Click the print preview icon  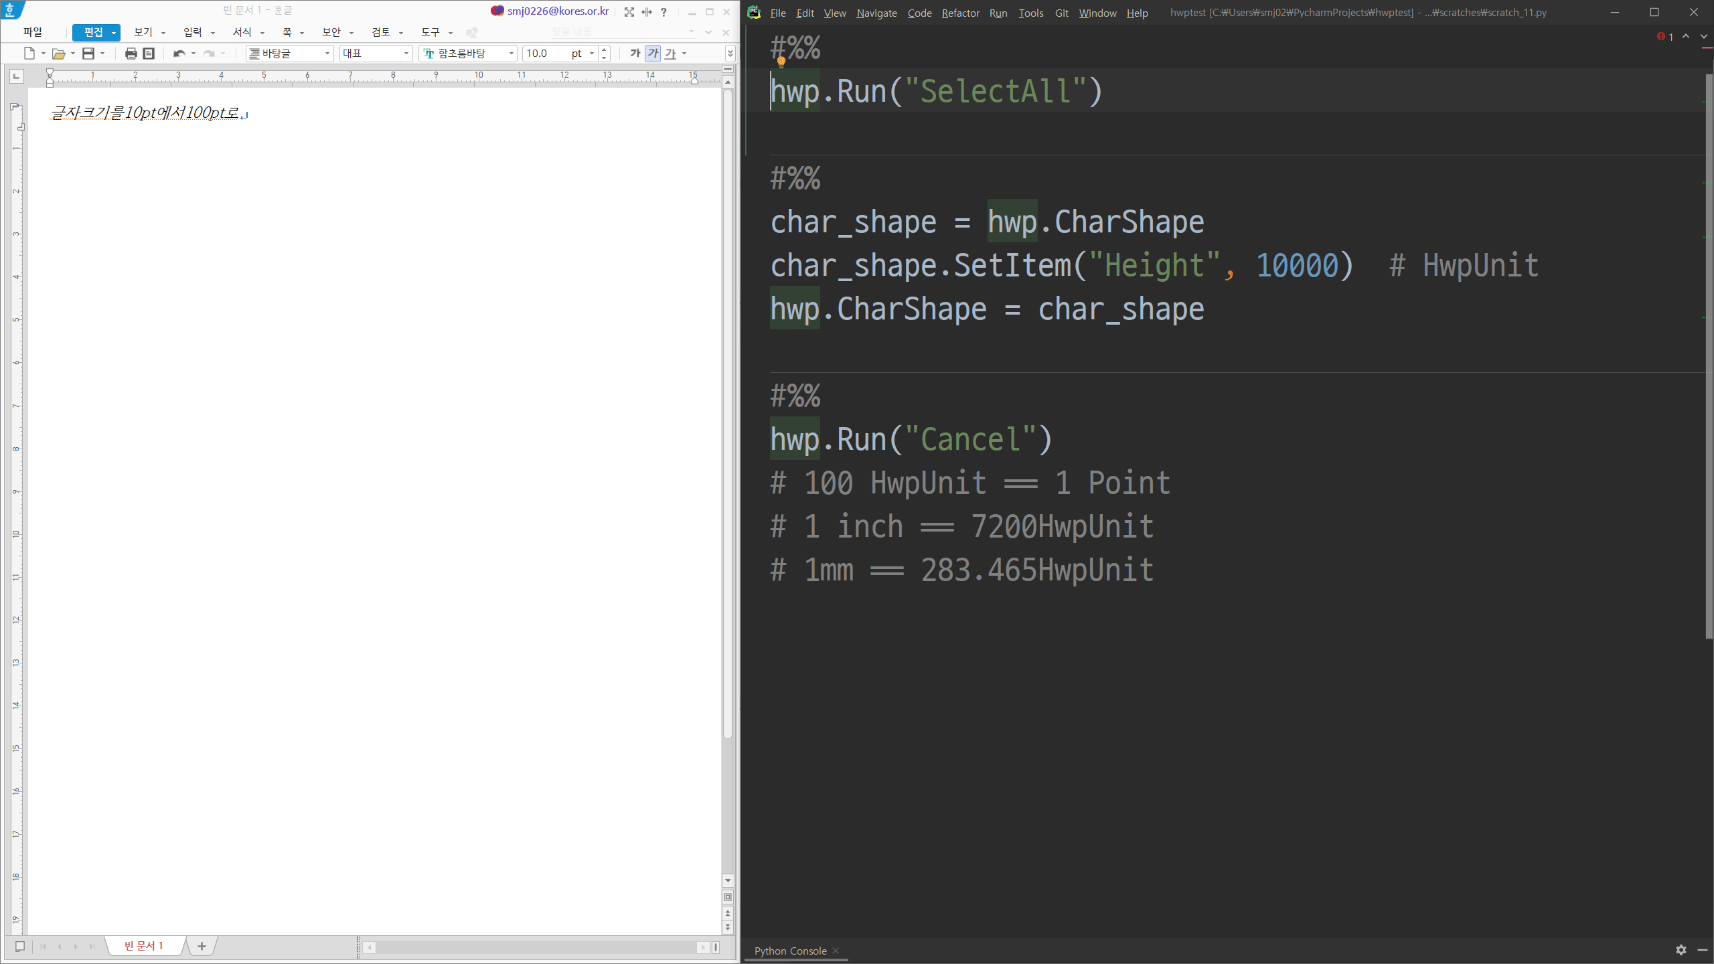coord(149,54)
